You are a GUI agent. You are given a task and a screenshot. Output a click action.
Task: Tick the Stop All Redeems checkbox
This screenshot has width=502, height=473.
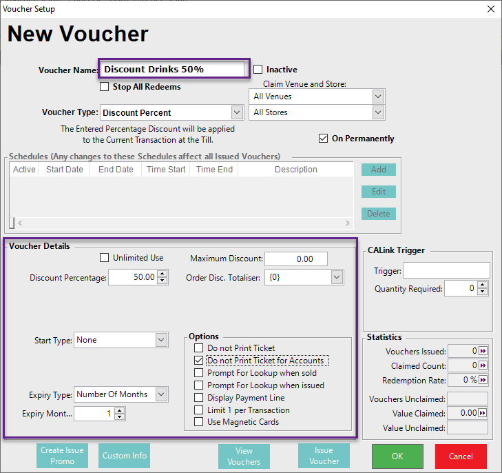tap(105, 87)
